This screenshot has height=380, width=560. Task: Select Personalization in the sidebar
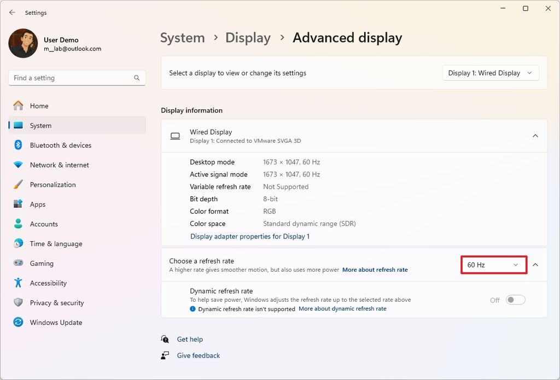click(x=77, y=184)
